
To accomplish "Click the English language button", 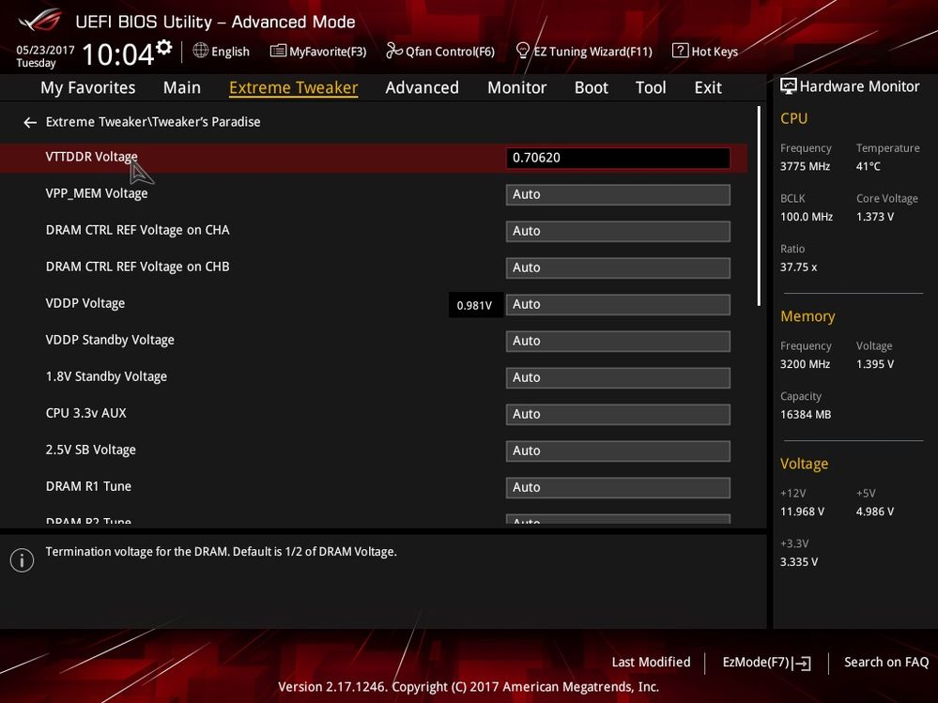I will click(x=222, y=52).
